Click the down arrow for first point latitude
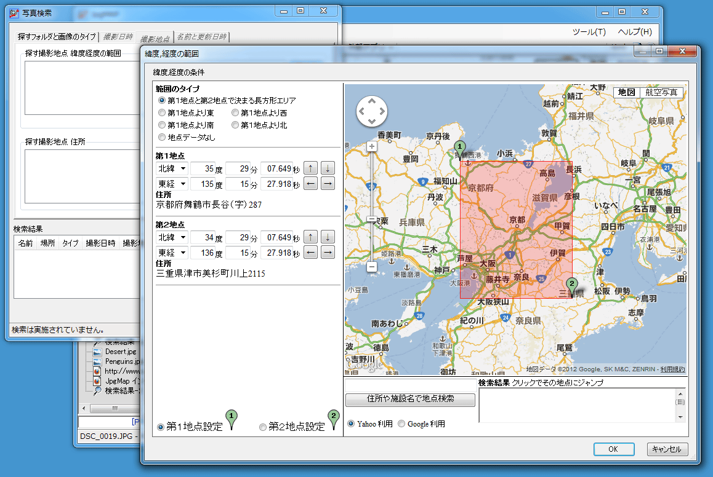The height and width of the screenshot is (477, 713). 328,168
